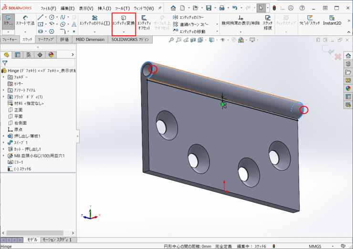
Task: Open the 挿入(I) menu
Action: [x=104, y=8]
